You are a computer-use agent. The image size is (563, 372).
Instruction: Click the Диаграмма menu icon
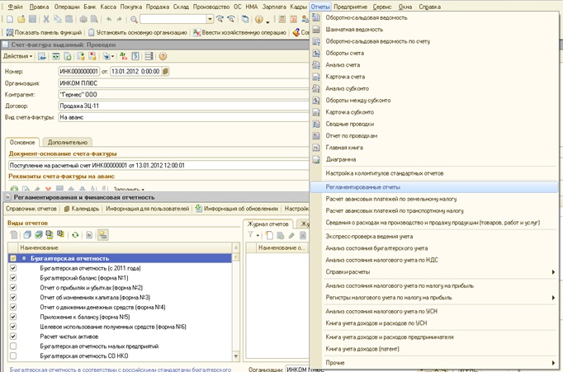click(316, 160)
